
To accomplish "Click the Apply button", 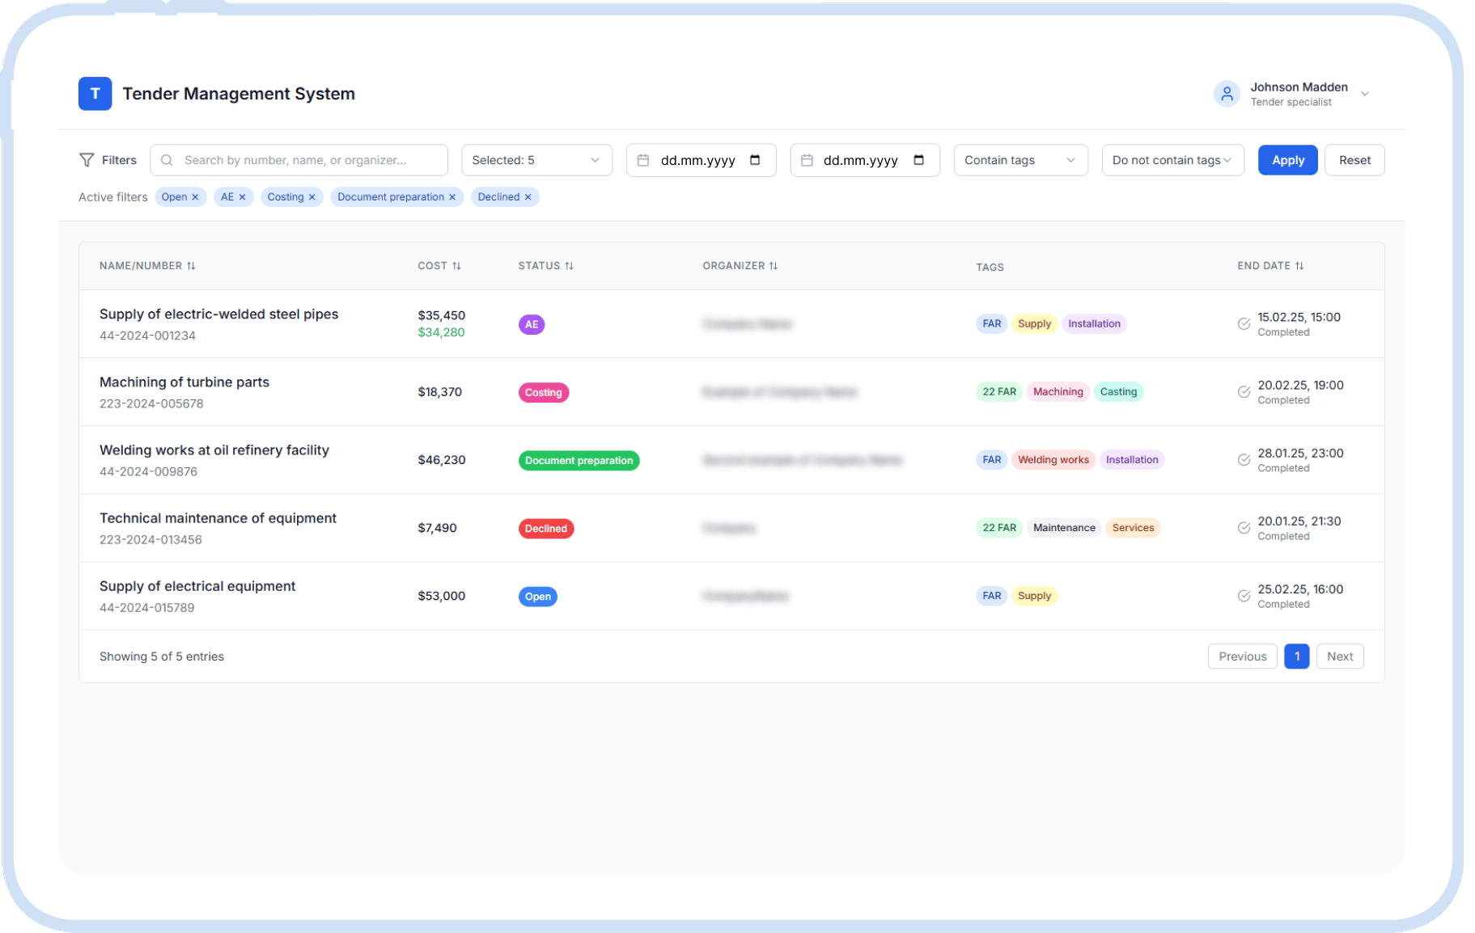I will click(x=1287, y=160).
